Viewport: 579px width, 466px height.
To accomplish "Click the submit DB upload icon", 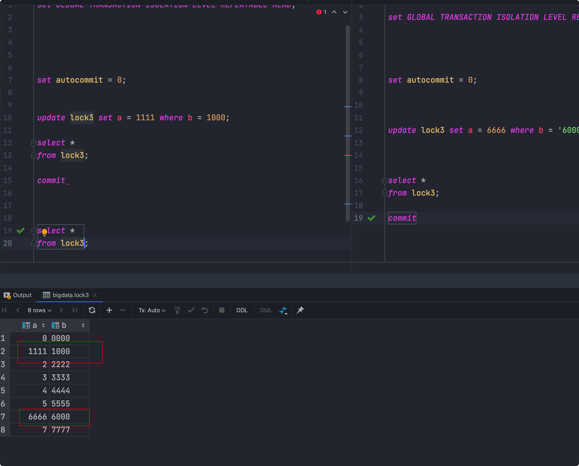I will click(177, 310).
